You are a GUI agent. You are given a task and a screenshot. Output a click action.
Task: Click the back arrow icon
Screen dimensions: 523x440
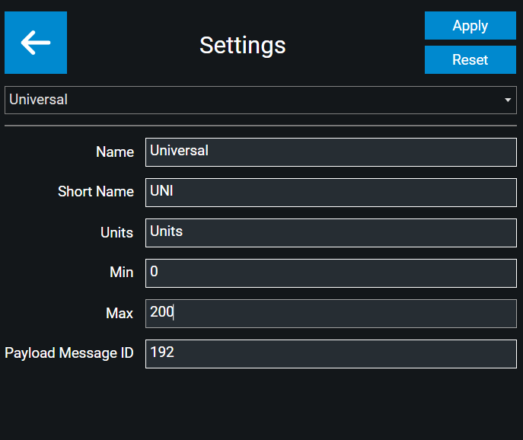(x=36, y=43)
